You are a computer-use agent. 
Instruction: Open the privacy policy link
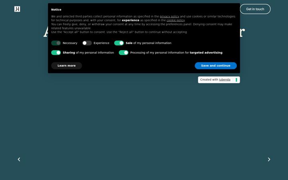coord(169,16)
